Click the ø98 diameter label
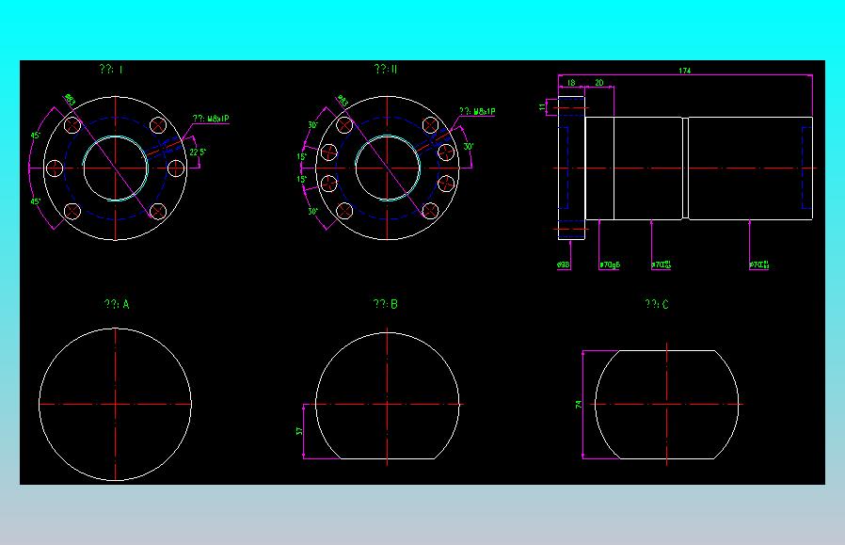The image size is (845, 545). point(563,264)
